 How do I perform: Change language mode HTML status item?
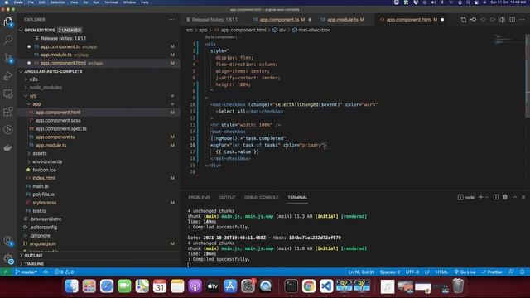(441, 272)
